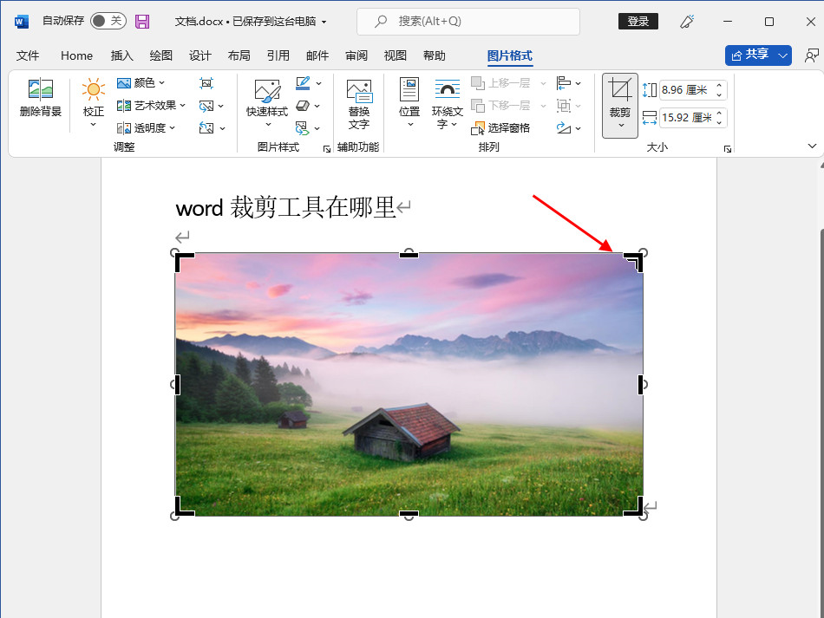Switch to the Review (审阅) tab
Viewport: 824px width, 618px height.
[356, 55]
